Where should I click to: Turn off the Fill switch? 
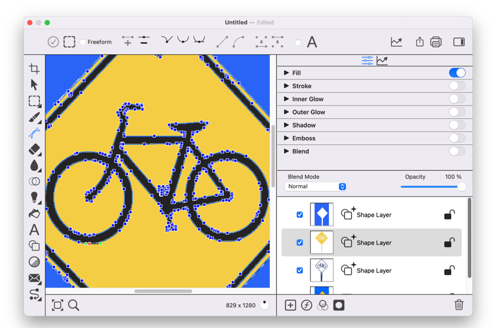[457, 73]
